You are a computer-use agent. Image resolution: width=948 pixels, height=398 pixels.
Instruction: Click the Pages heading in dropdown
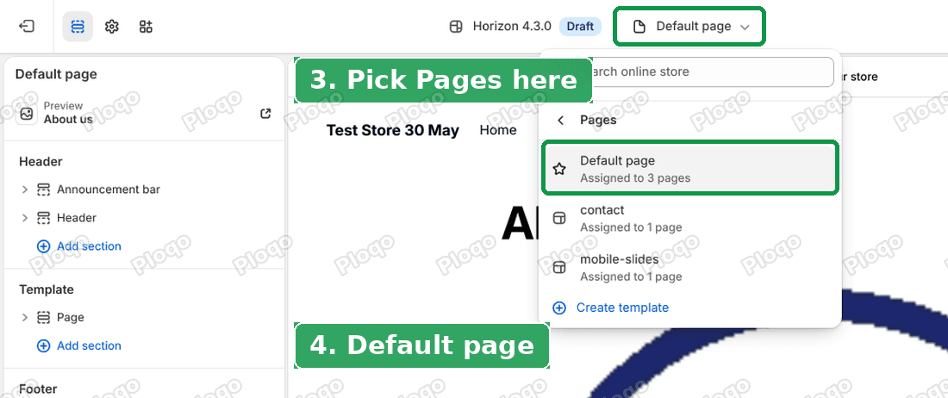coord(598,121)
